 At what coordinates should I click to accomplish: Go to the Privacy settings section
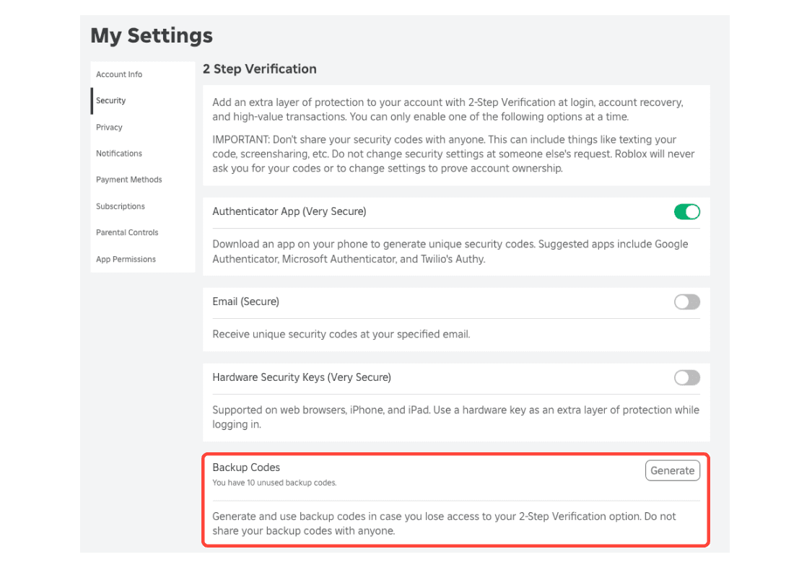click(x=110, y=127)
